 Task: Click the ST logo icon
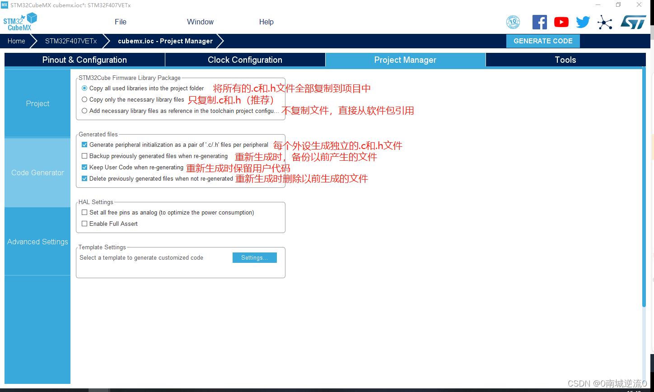(633, 22)
